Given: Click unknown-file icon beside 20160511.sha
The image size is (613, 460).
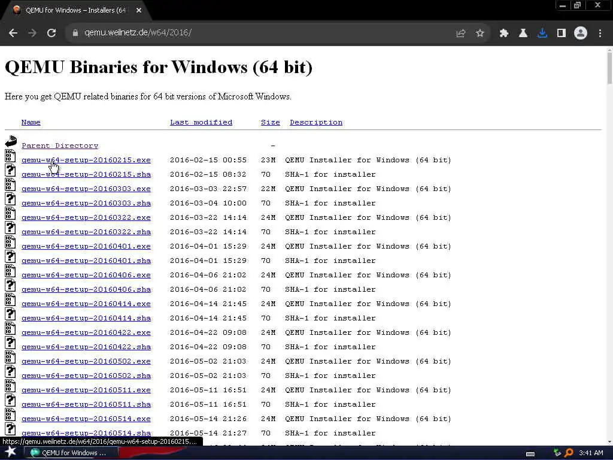Looking at the screenshot, I should point(10,400).
